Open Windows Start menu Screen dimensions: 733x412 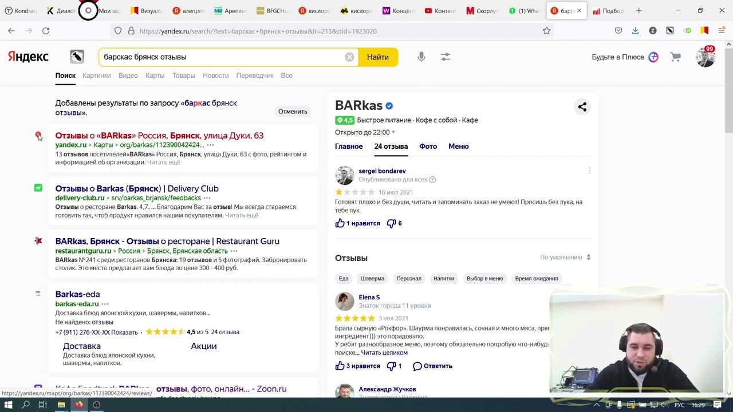click(9, 405)
